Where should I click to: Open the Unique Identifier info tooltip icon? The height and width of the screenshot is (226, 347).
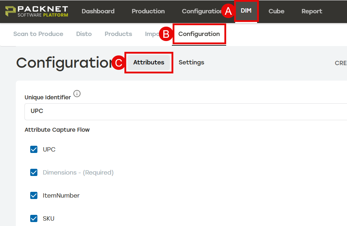[77, 94]
